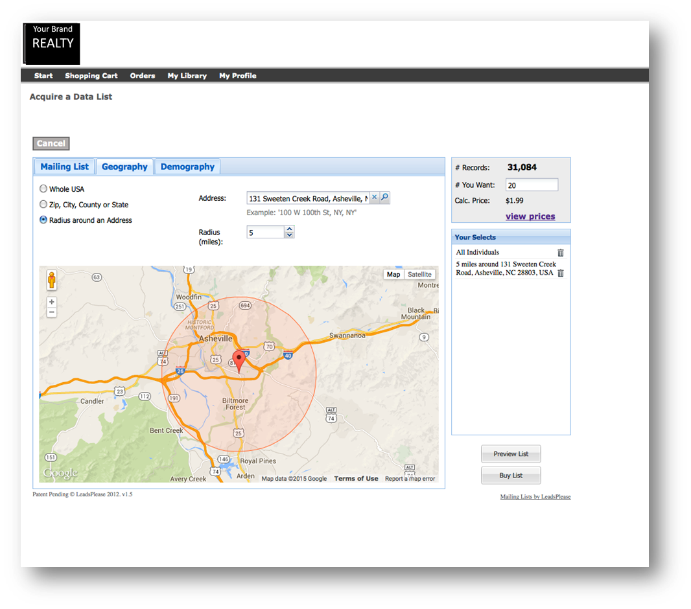Image resolution: width=691 pixels, height=609 pixels.
Task: Click into the Radius miles input field
Action: [x=265, y=232]
